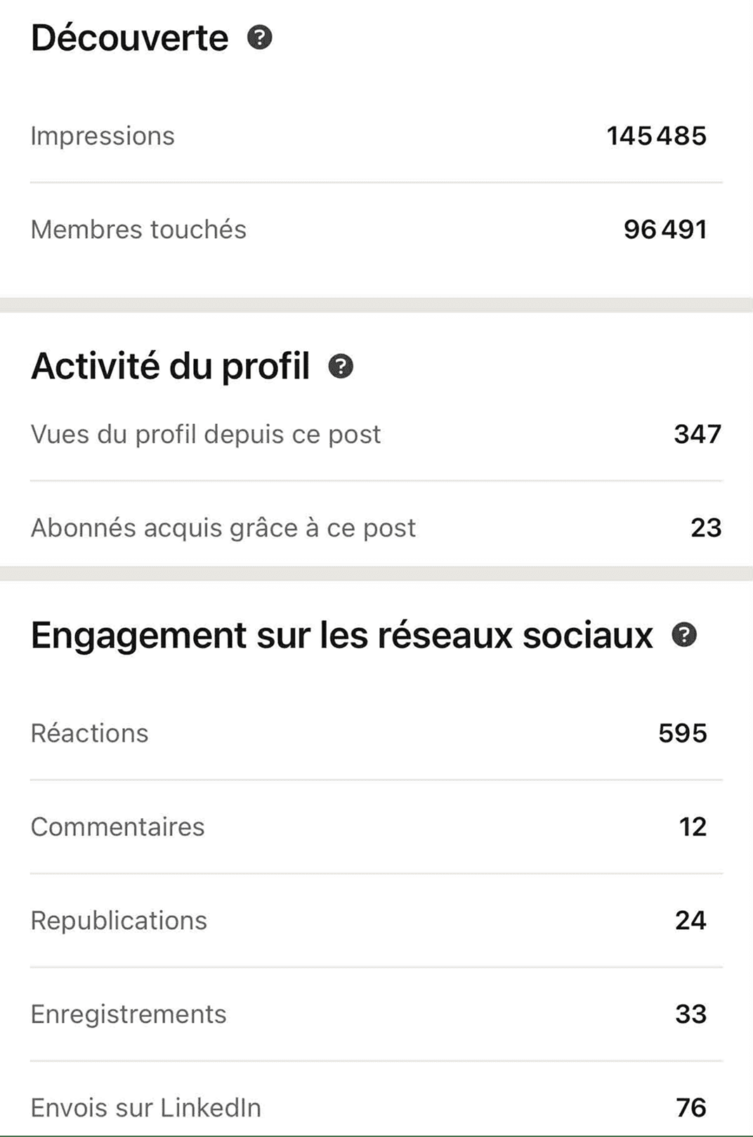Tap the 23 new followers value

706,527
